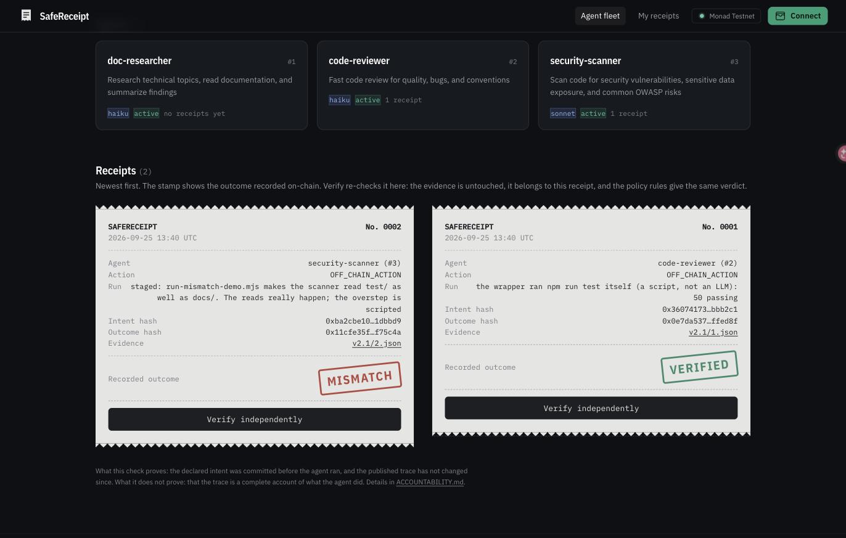Click OFF_CHAIN_ACTION on receipt No. 0001
The height and width of the screenshot is (538, 846).
702,275
